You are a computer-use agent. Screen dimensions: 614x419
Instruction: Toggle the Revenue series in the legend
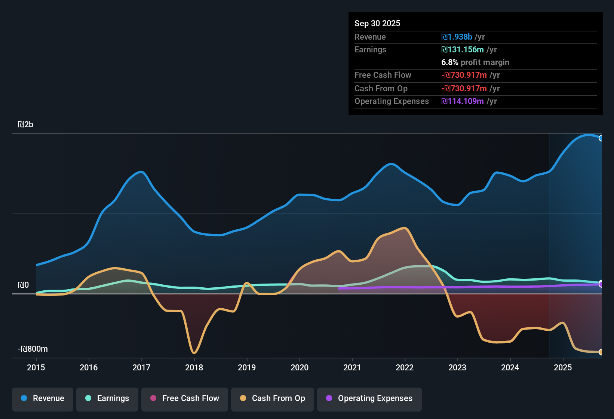click(42, 398)
